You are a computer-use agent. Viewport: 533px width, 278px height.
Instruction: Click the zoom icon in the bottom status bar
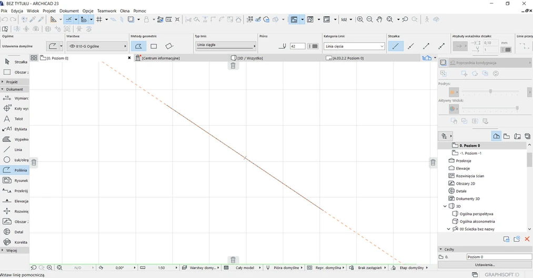pos(49,268)
